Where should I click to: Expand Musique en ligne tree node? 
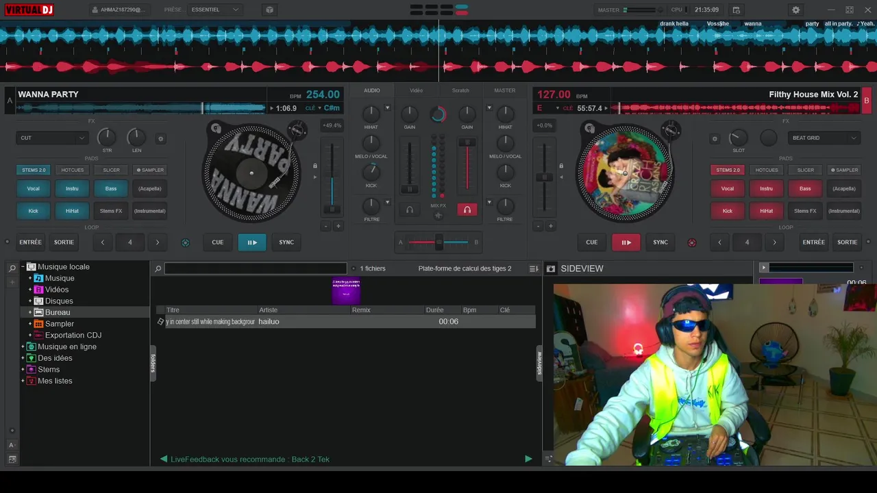23,347
